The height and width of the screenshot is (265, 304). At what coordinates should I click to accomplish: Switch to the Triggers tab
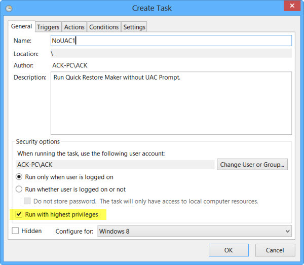tap(48, 27)
